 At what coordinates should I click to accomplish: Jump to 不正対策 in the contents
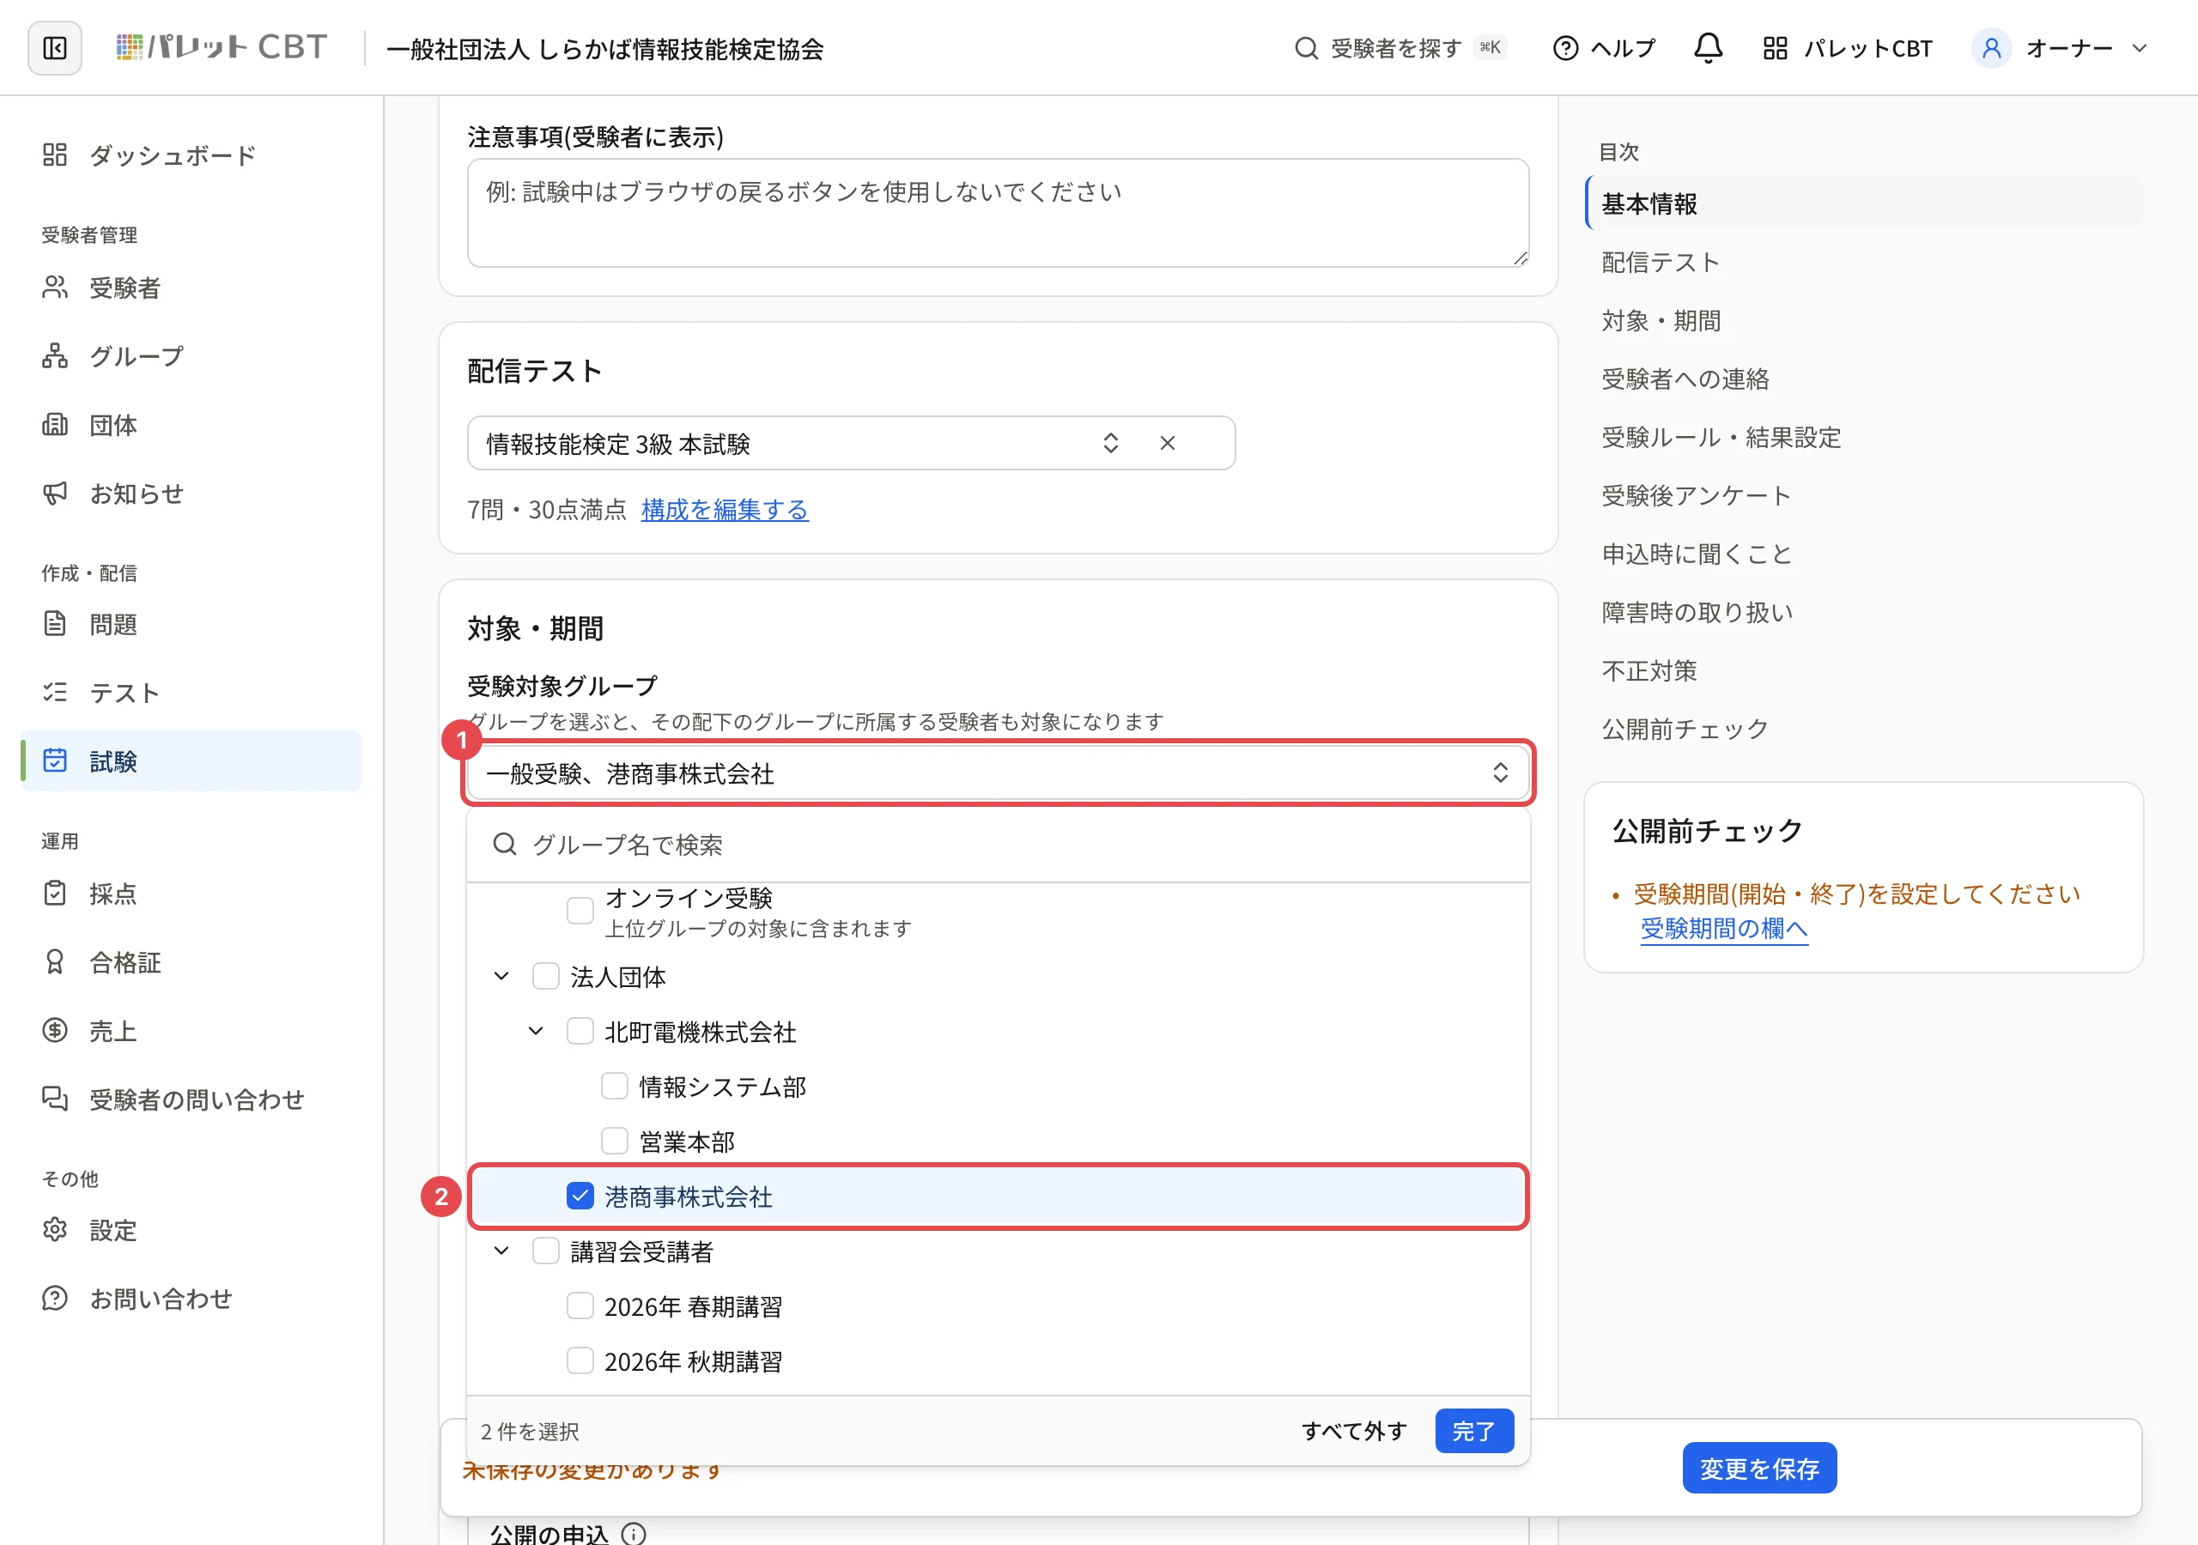pyautogui.click(x=1648, y=671)
